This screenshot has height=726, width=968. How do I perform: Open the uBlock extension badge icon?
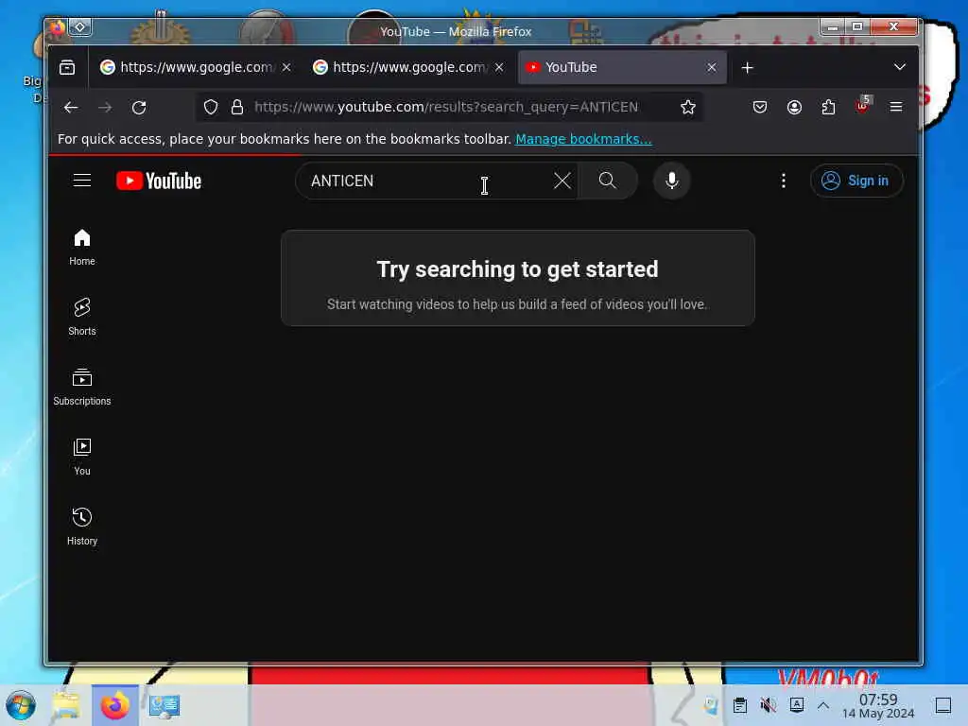(863, 106)
